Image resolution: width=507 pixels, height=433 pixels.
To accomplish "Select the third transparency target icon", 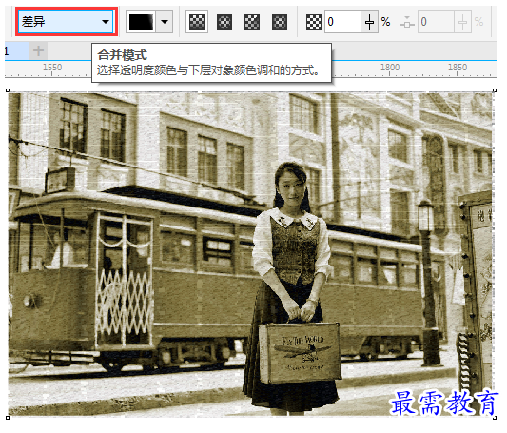I will (x=251, y=22).
